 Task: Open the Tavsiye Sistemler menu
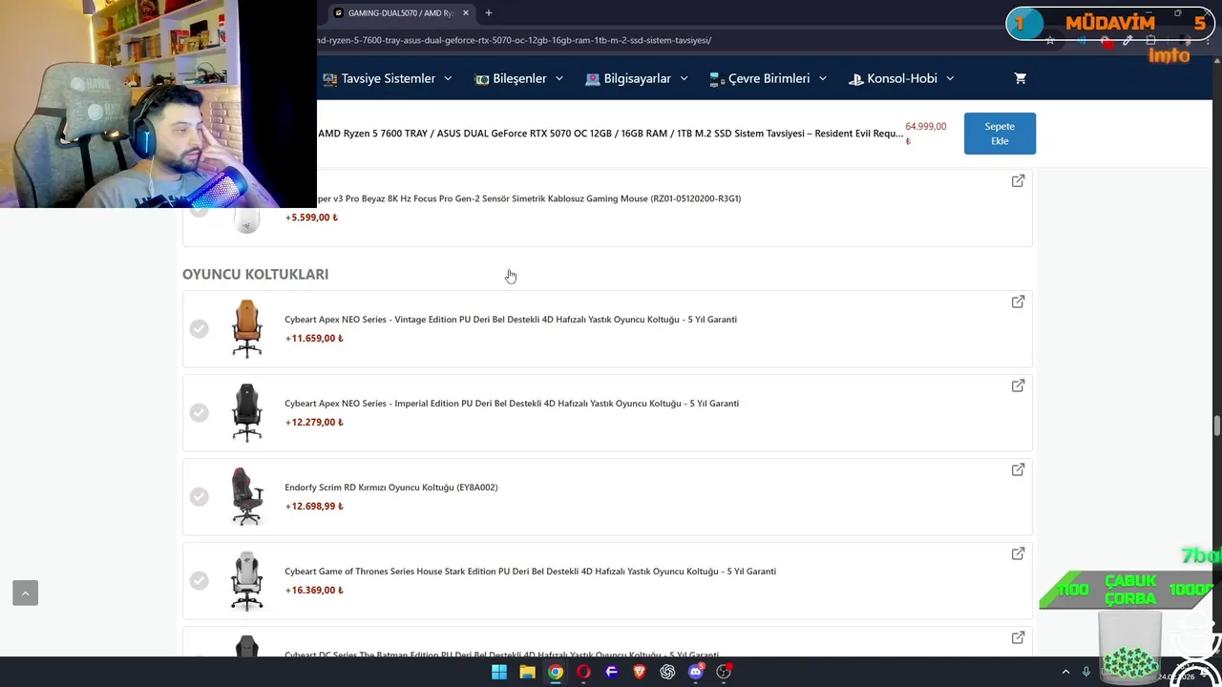tap(387, 78)
